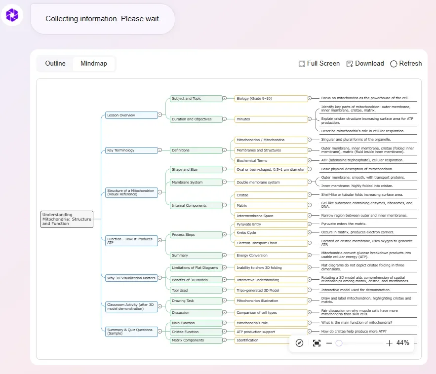Click 'What is the main function of mitochondria?'
The height and width of the screenshot is (374, 436).
point(357,322)
